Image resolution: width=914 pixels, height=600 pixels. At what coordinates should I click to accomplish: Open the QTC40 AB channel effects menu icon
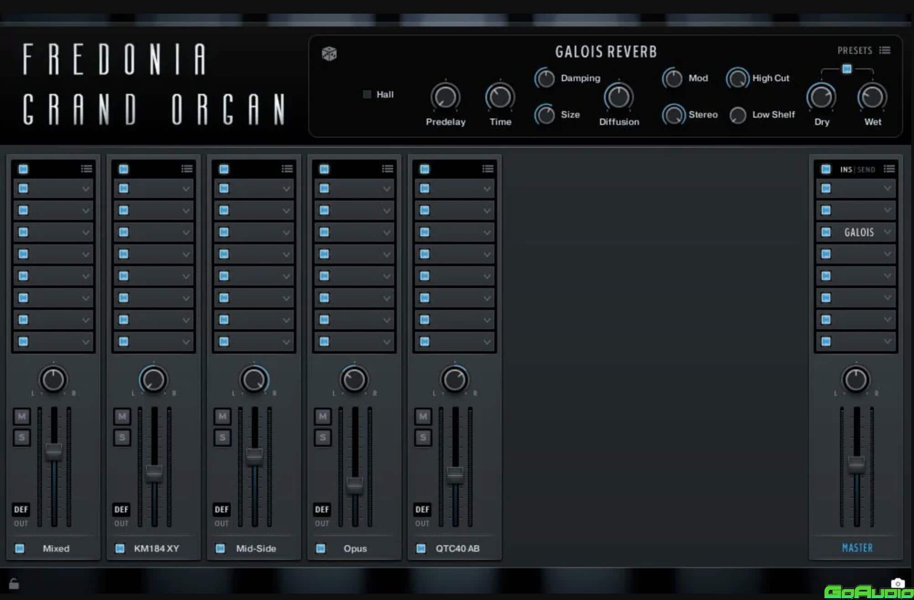click(488, 169)
